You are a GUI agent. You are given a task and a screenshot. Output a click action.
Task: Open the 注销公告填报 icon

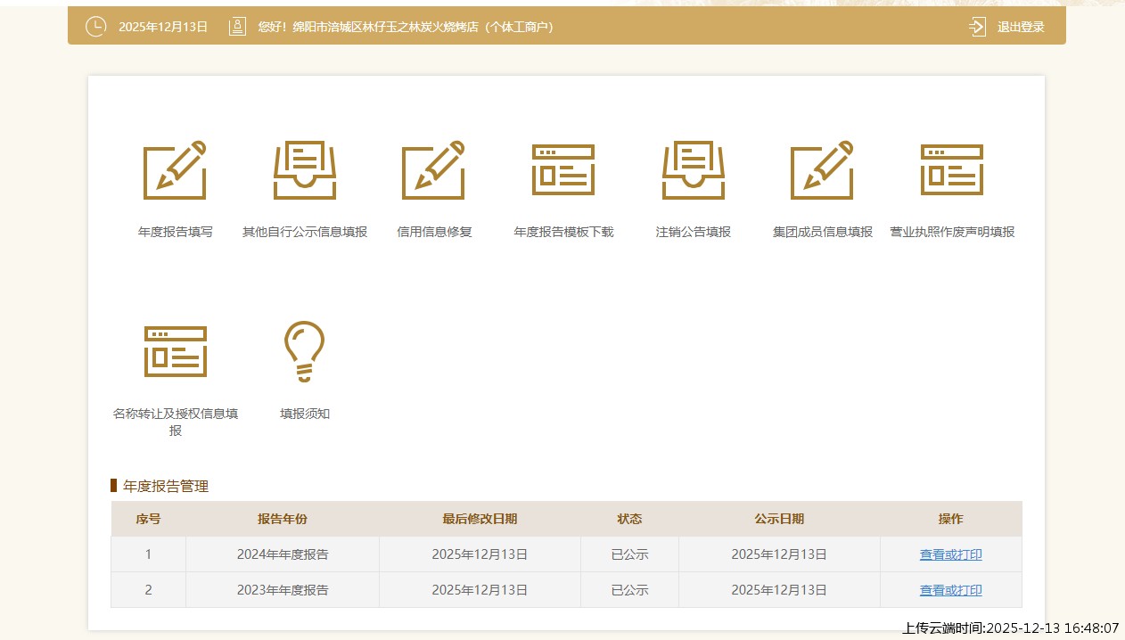[694, 170]
